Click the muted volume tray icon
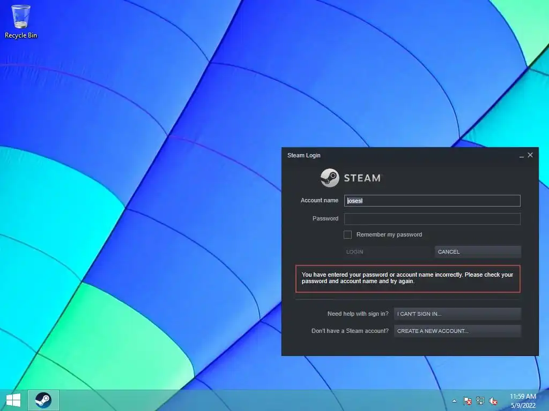Viewport: 549px width, 411px height. 493,401
